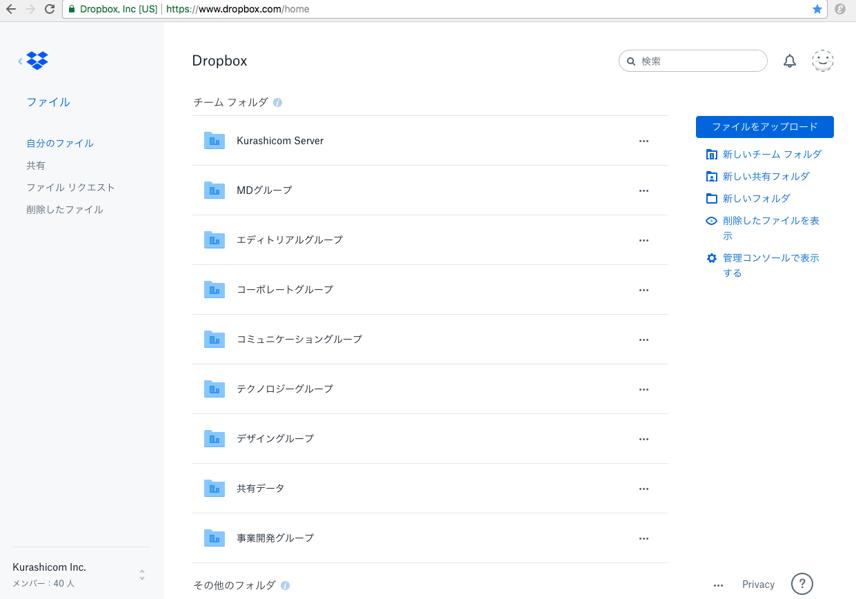Open the テクノロジーグループ folder name
The height and width of the screenshot is (599, 856).
285,389
